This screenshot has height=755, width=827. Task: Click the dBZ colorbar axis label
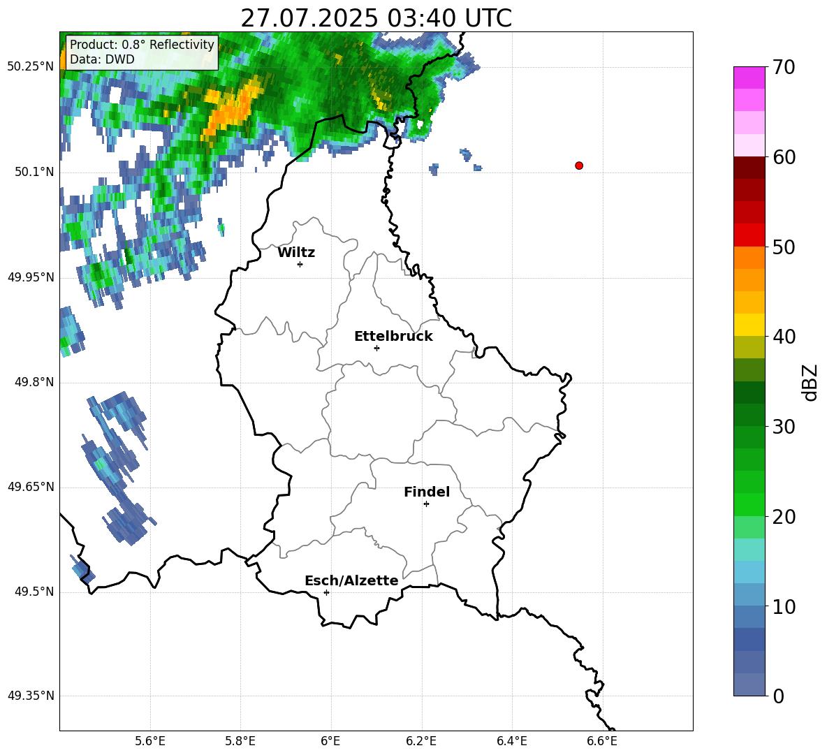pyautogui.click(x=810, y=382)
